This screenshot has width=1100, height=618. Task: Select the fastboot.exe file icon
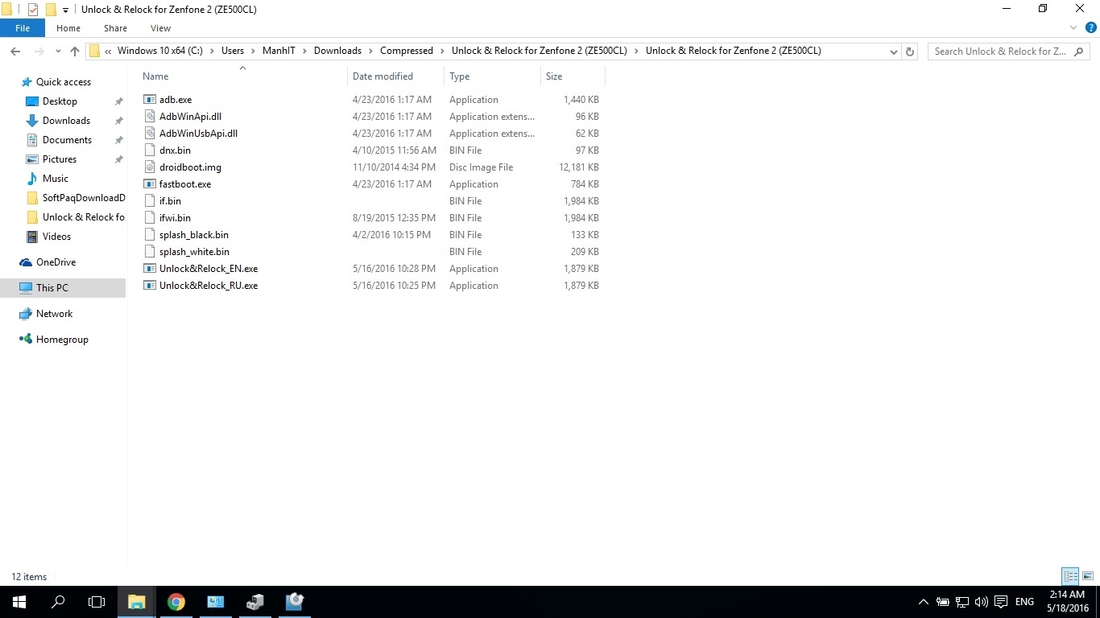(149, 184)
